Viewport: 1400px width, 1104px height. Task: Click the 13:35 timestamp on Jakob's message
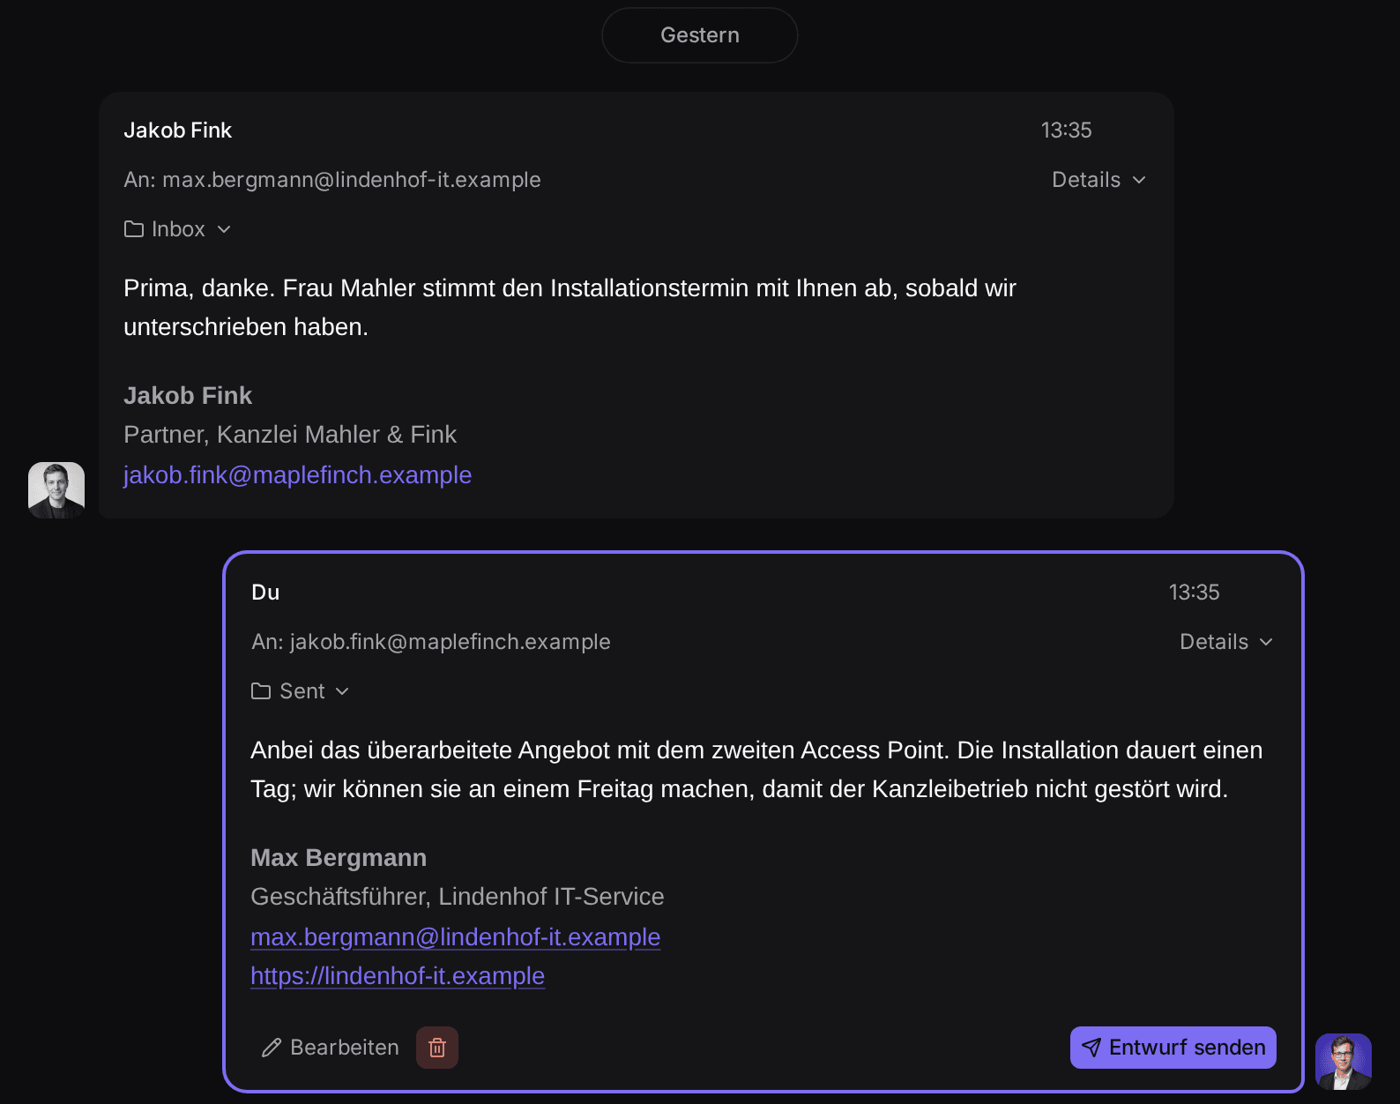tap(1067, 131)
